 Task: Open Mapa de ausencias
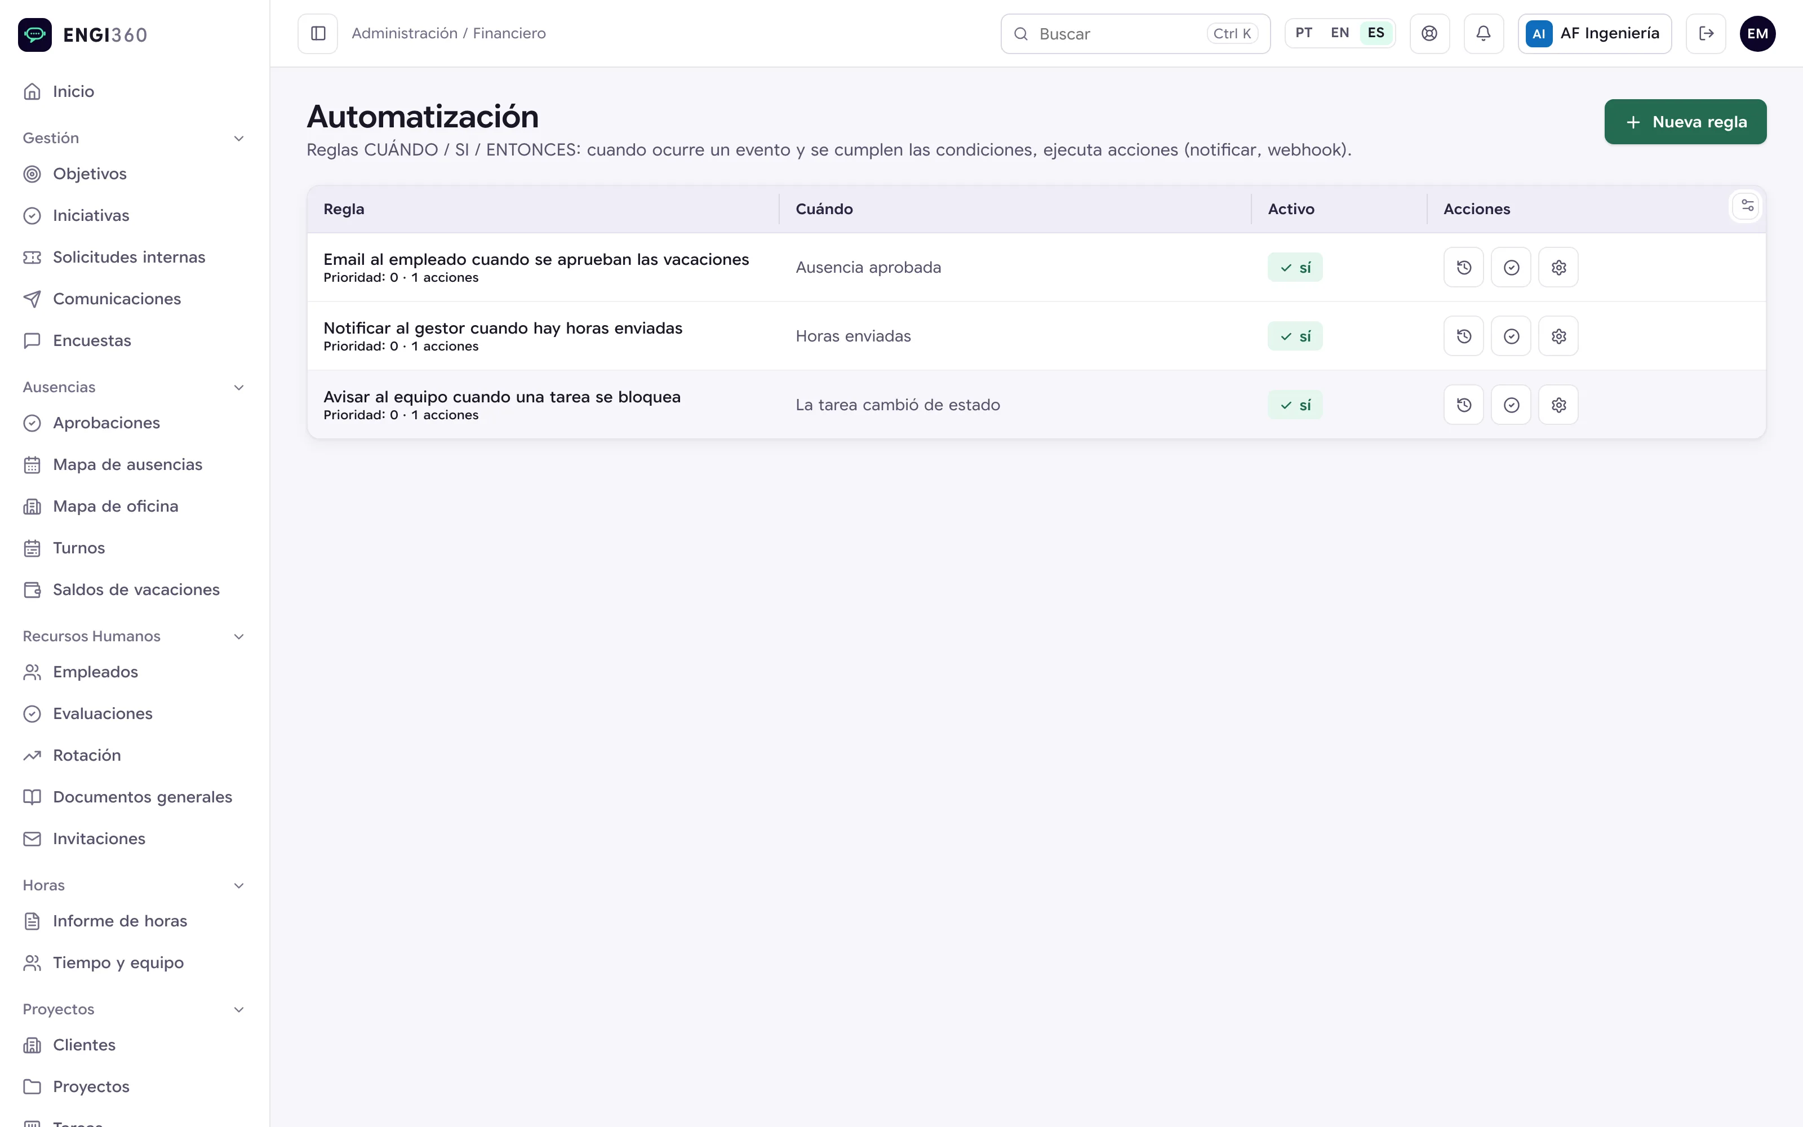click(x=134, y=464)
